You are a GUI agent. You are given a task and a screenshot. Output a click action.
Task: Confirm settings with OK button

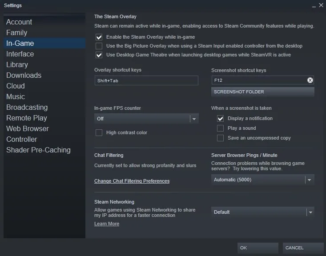pyautogui.click(x=258, y=248)
